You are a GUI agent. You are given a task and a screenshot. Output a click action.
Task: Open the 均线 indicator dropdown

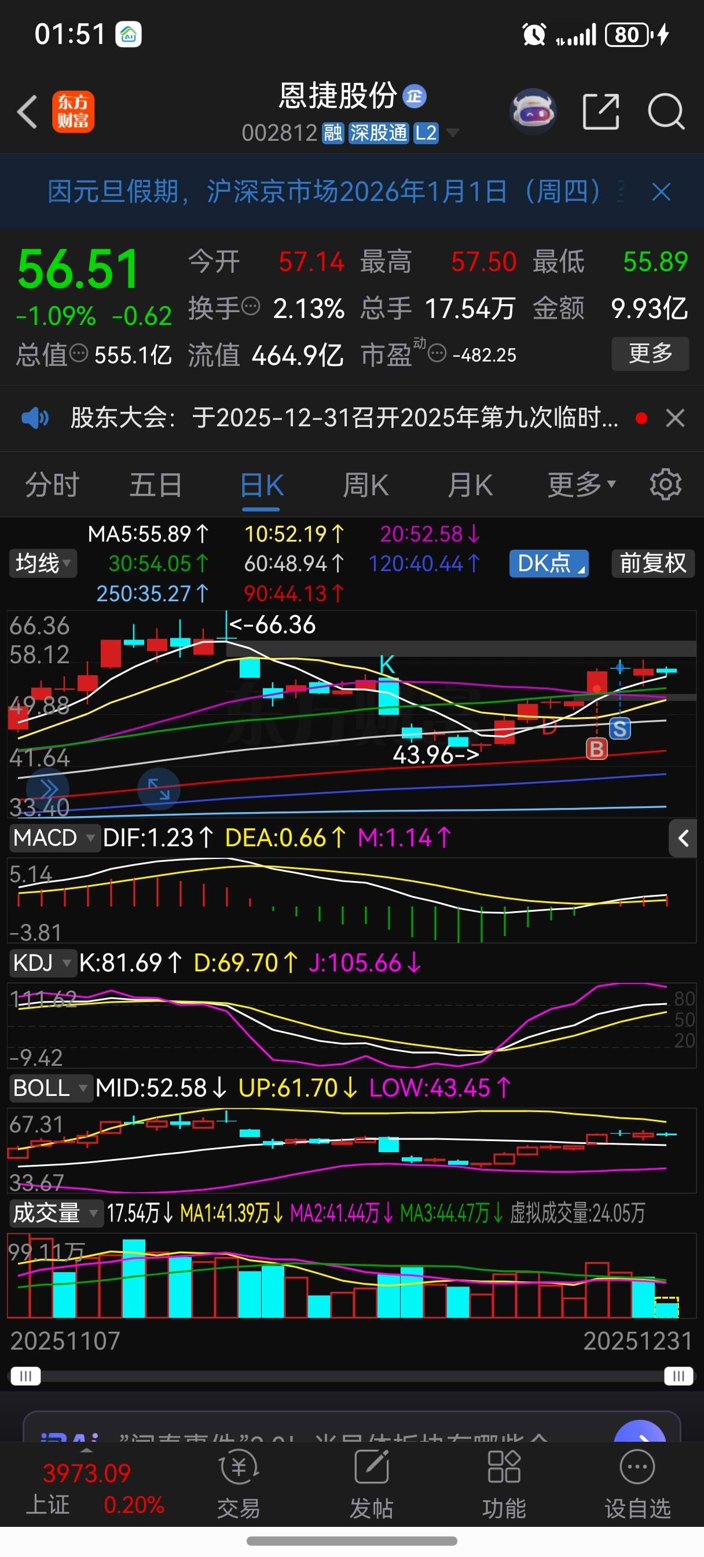tap(43, 564)
